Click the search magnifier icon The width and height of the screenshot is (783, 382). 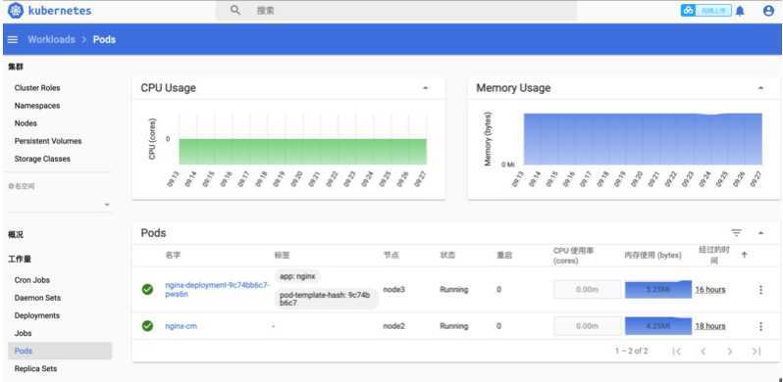click(x=235, y=11)
